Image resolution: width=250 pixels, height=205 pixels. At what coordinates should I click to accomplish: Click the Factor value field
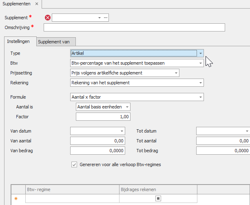pos(103,117)
